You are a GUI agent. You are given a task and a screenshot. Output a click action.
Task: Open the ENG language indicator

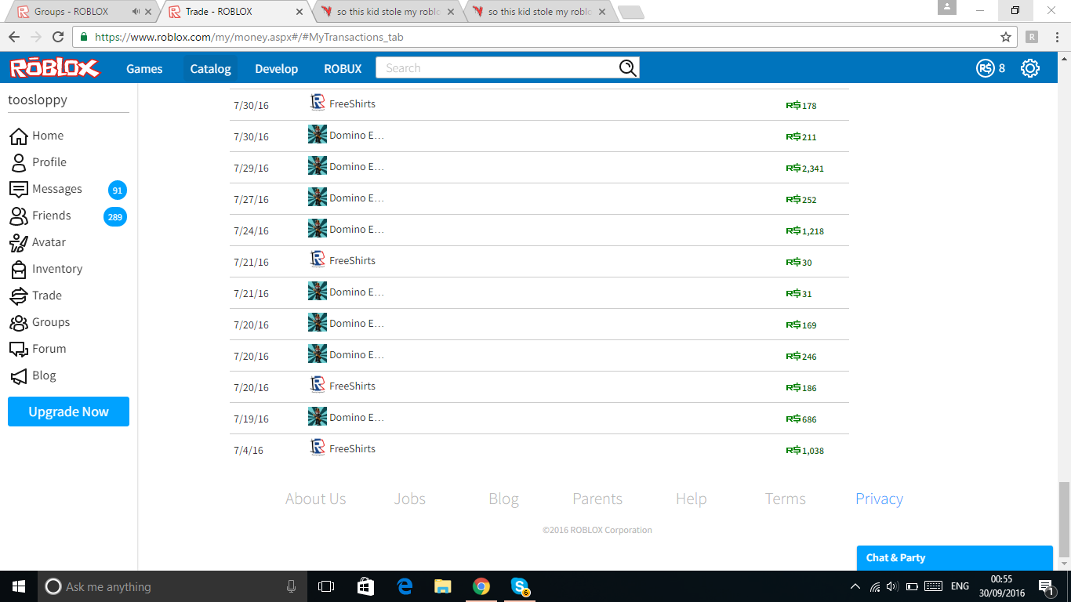(x=960, y=586)
